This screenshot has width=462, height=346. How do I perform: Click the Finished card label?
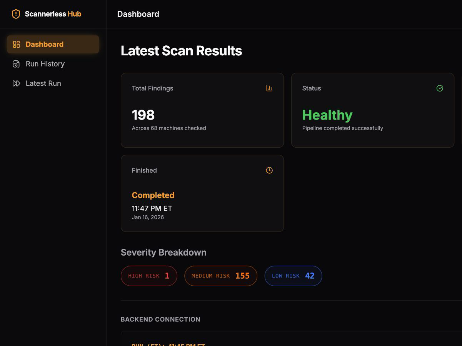pos(144,170)
